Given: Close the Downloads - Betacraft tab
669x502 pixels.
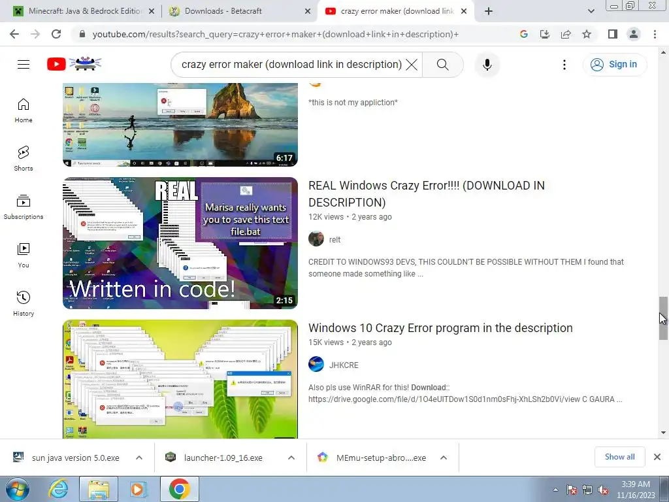Looking at the screenshot, I should pyautogui.click(x=308, y=12).
